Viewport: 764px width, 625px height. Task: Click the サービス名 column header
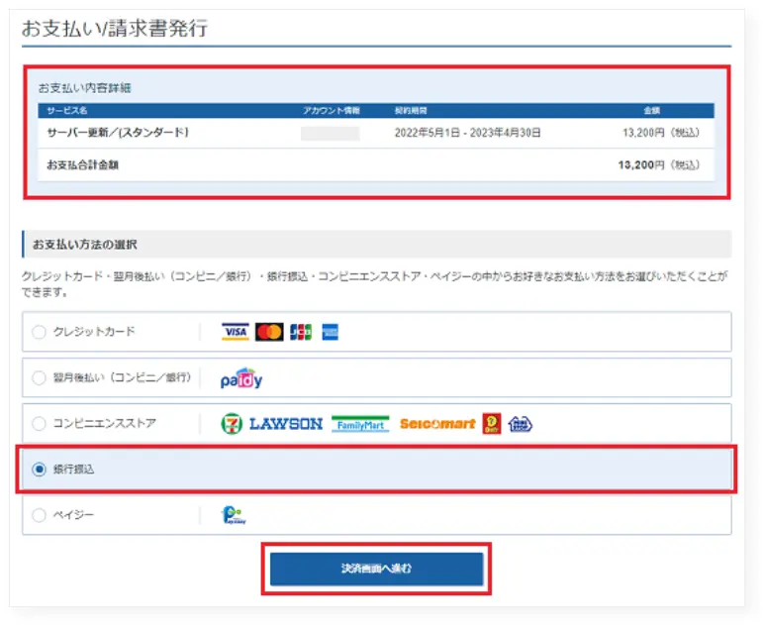[67, 111]
